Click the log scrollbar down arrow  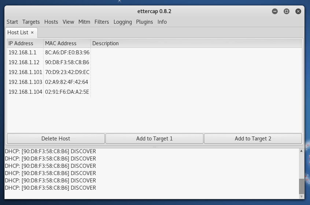(302, 196)
